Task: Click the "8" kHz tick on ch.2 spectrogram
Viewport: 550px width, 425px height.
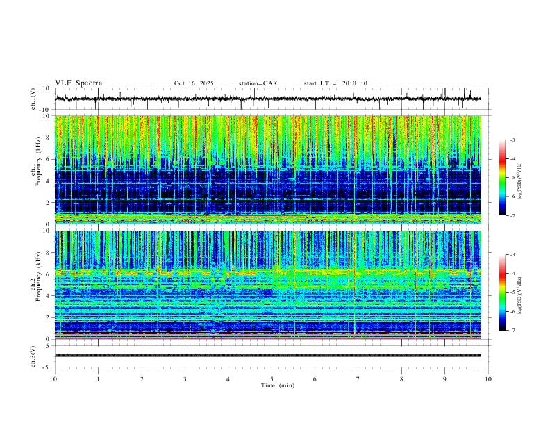Action: (x=48, y=253)
